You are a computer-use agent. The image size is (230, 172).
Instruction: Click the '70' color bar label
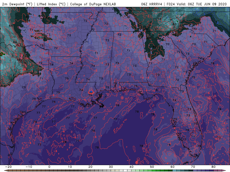click(193, 167)
